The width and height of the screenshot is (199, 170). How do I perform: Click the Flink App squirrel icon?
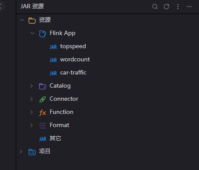point(43,33)
